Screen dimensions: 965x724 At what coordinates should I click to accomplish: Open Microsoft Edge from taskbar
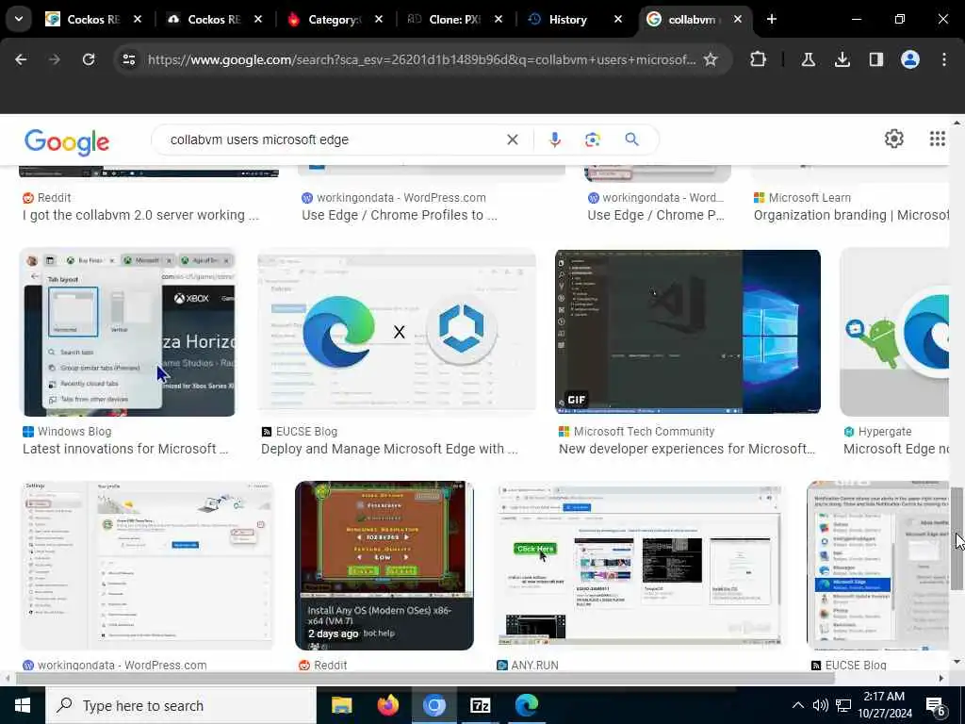click(527, 705)
